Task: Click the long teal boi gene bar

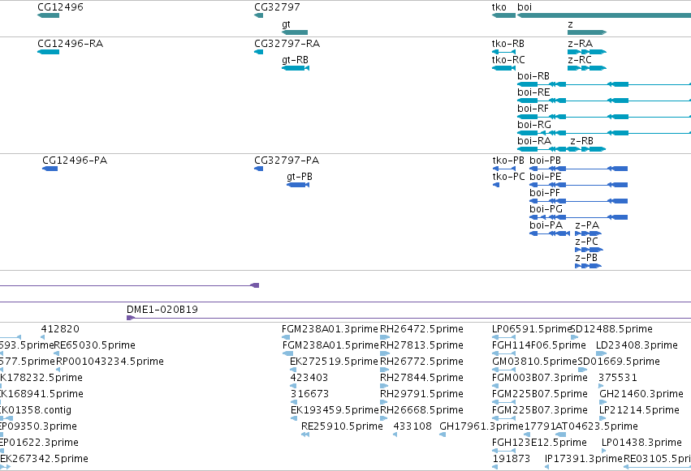Action: pyautogui.click(x=604, y=15)
